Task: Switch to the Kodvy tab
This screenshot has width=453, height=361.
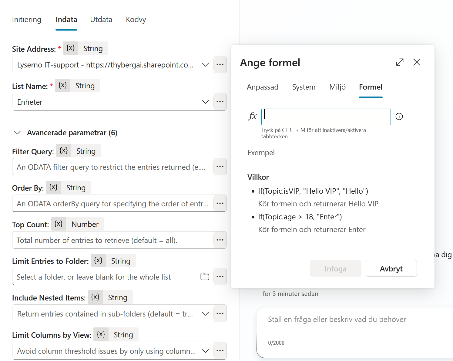Action: 136,20
